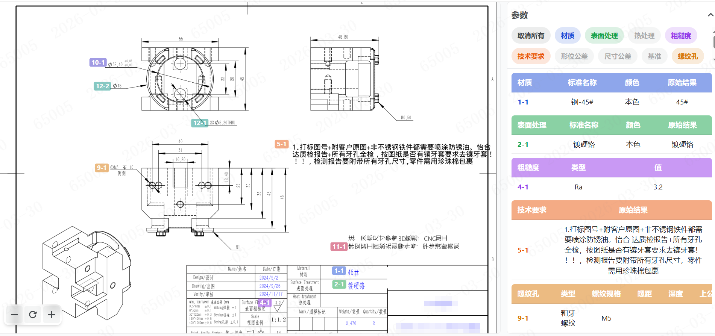Select annotation marker 10-1 on drawing
The image size is (715, 336).
[x=98, y=62]
